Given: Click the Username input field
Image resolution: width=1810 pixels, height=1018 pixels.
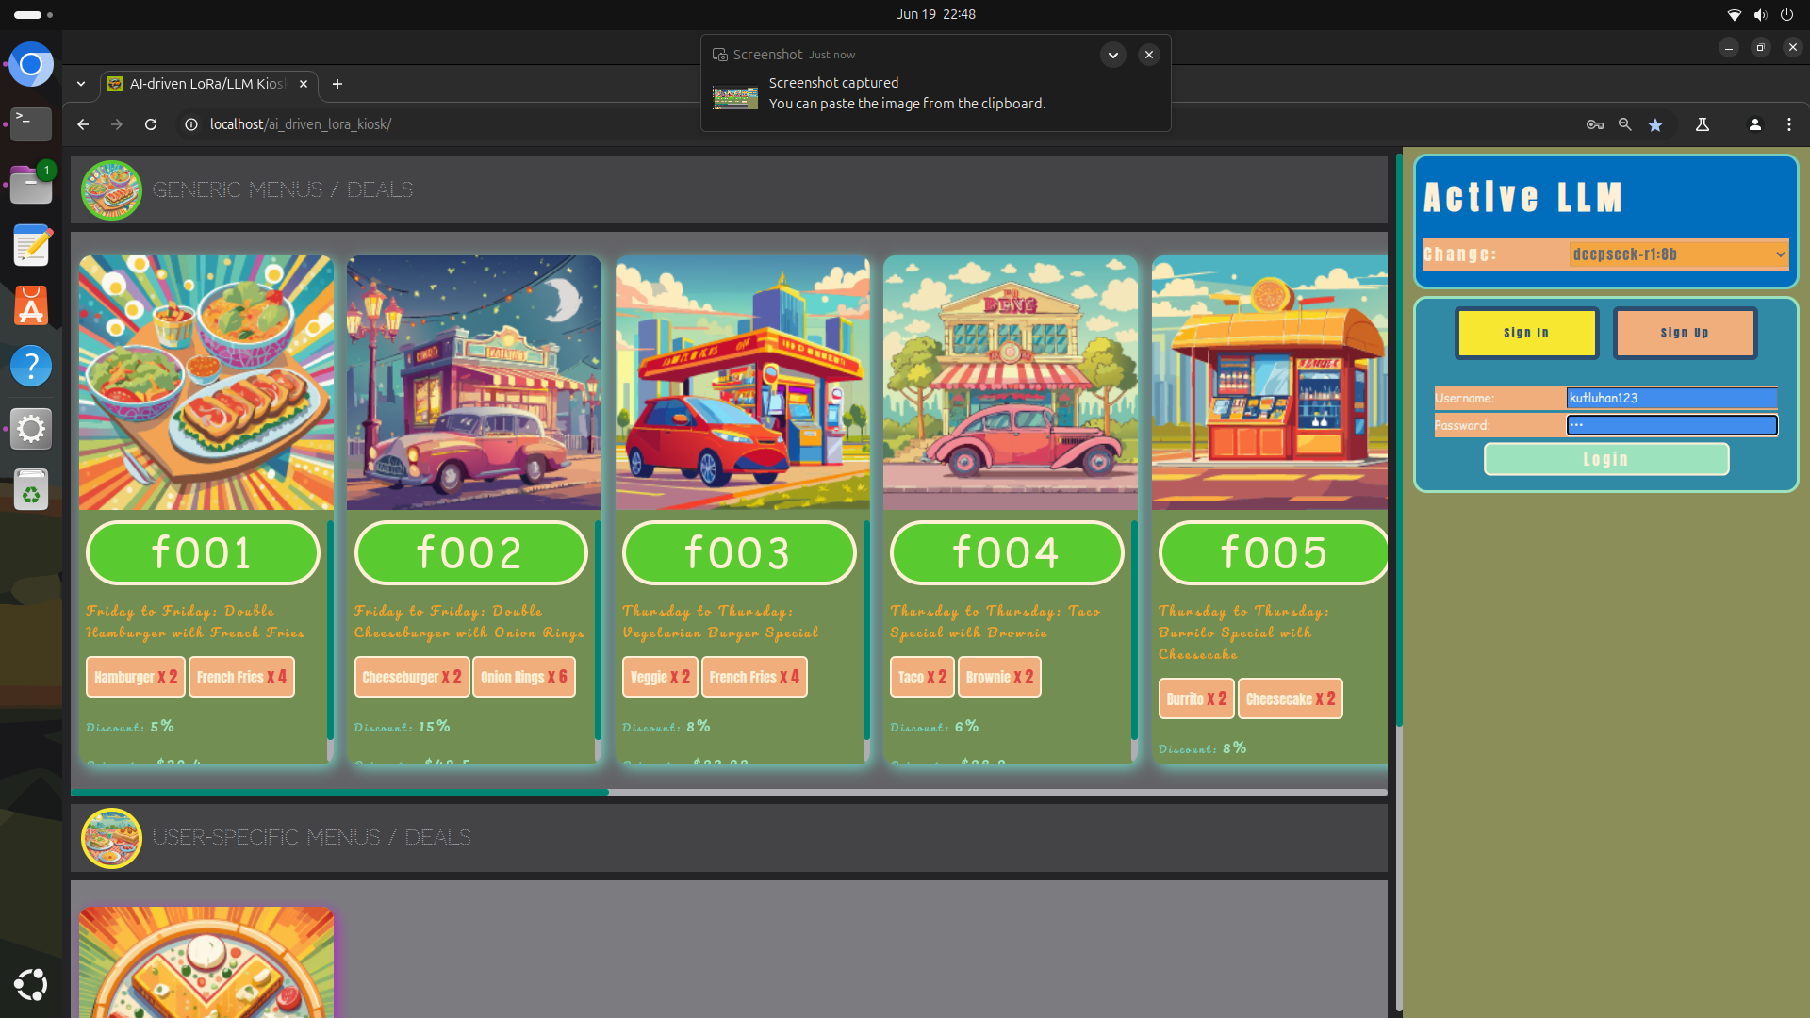Looking at the screenshot, I should [x=1671, y=398].
